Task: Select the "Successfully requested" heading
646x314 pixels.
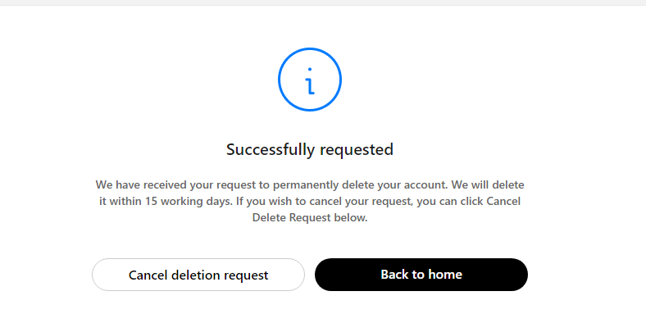Action: coord(309,149)
